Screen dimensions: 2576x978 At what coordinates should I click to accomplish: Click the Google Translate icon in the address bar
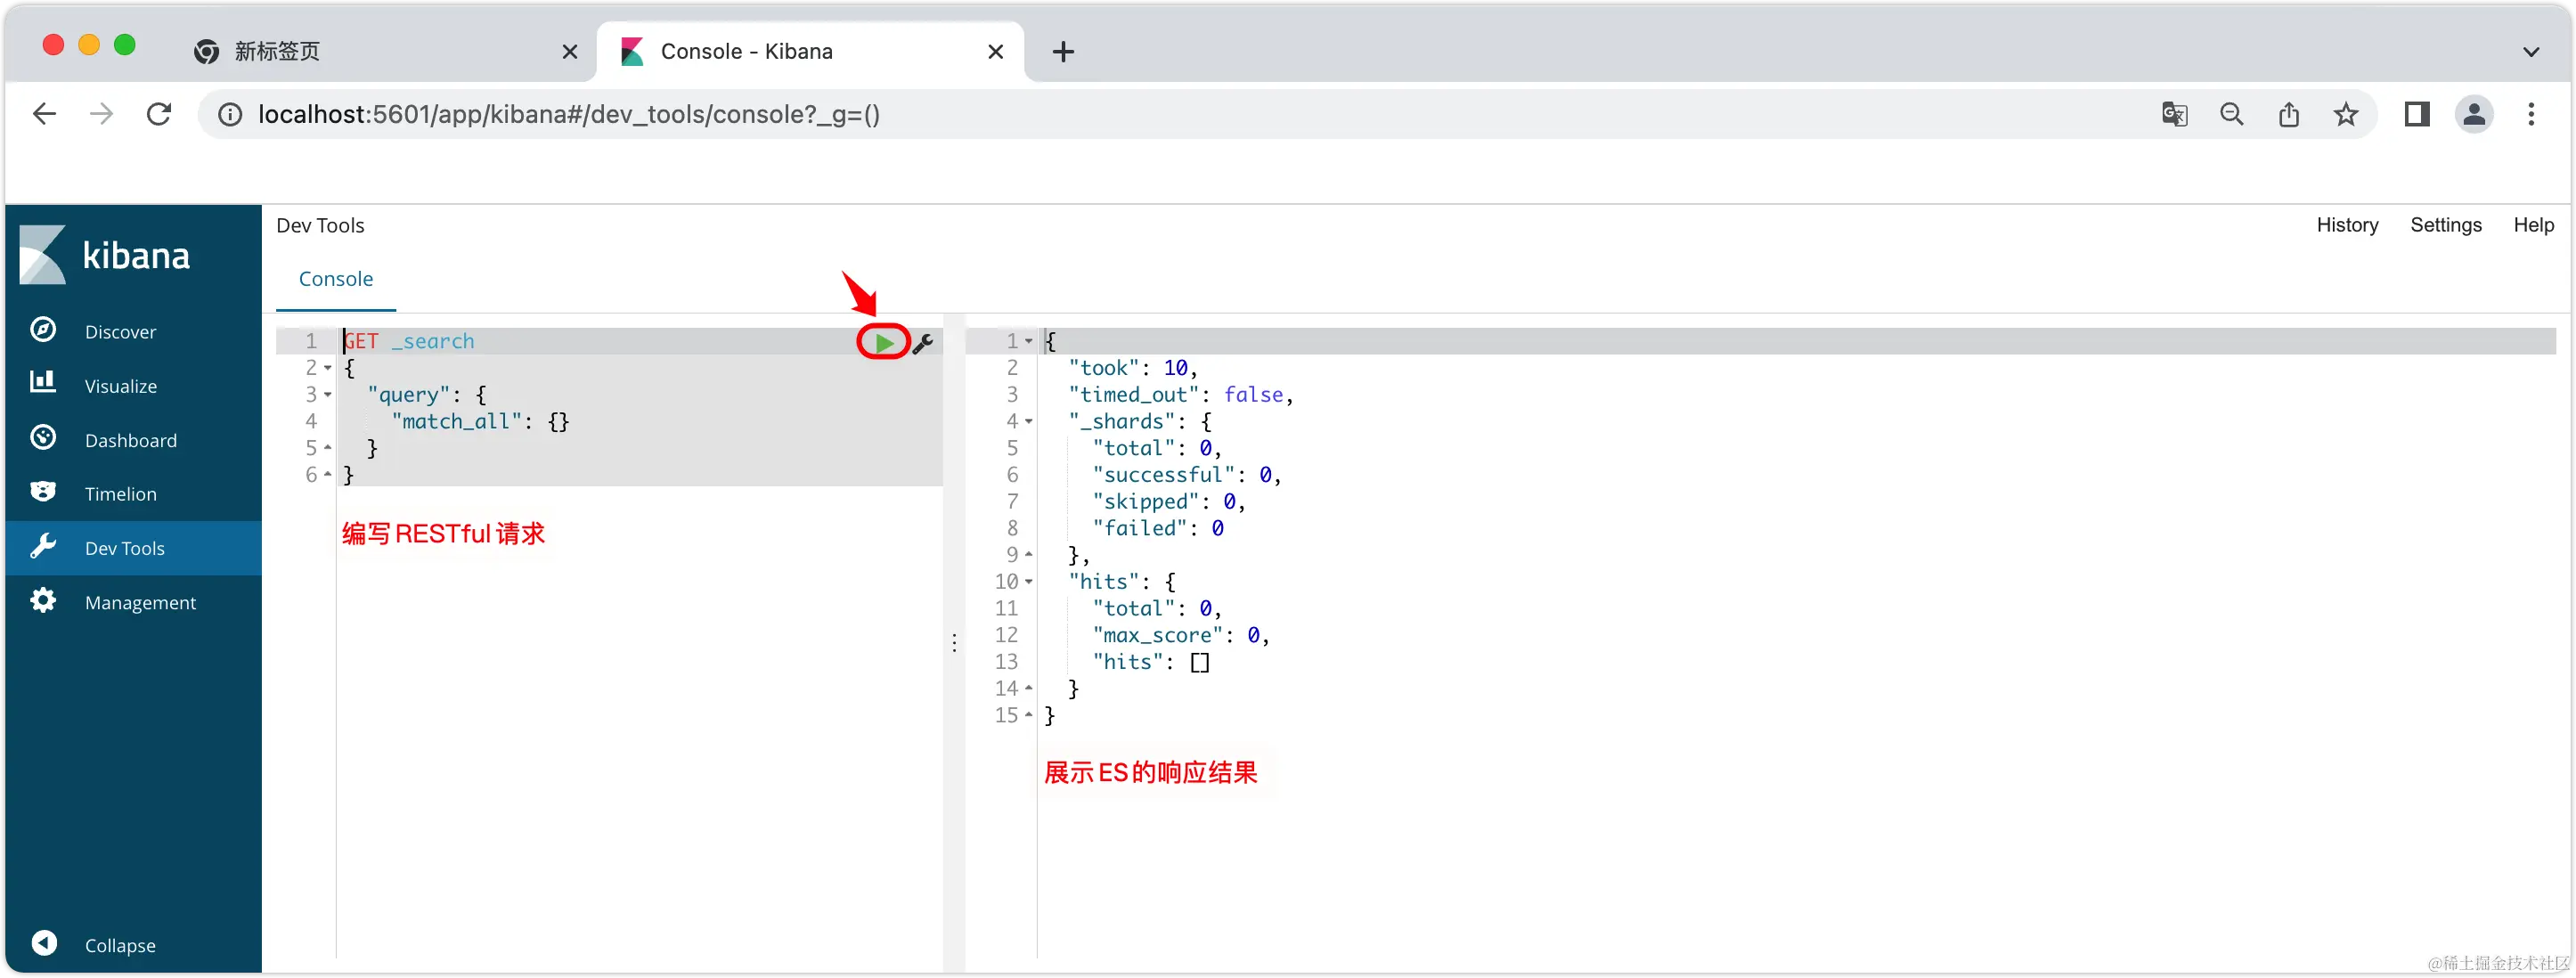click(2174, 114)
